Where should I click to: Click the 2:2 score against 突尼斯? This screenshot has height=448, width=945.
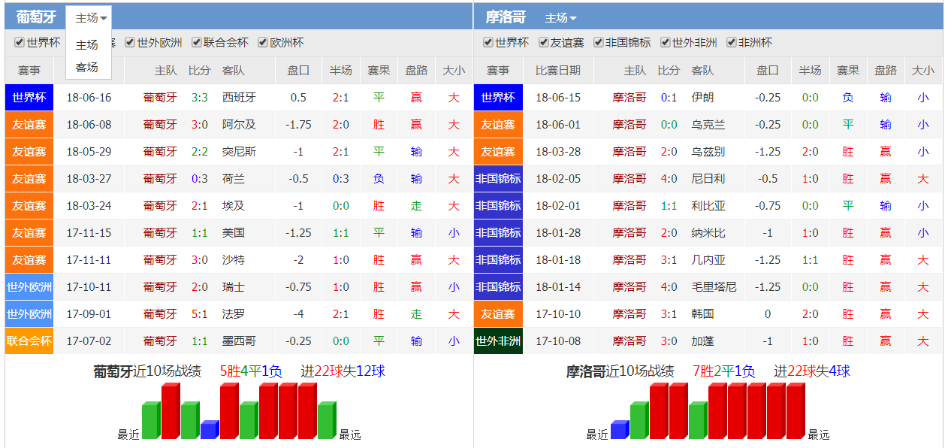click(x=200, y=152)
